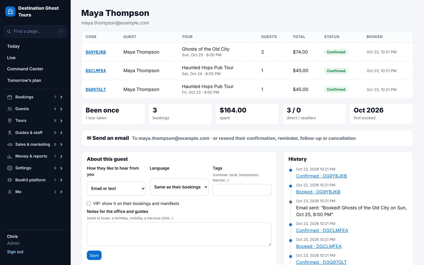This screenshot has height=265, width=424.
Task: Click into the Notes for the office textarea
Action: [179, 234]
